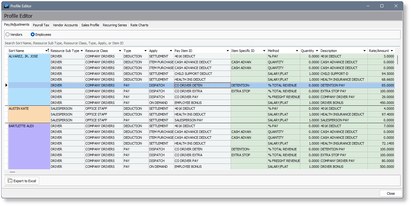Image resolution: width=411 pixels, height=206 pixels.
Task: Expand the Pay Item ID filter dropdown
Action: coord(228,51)
